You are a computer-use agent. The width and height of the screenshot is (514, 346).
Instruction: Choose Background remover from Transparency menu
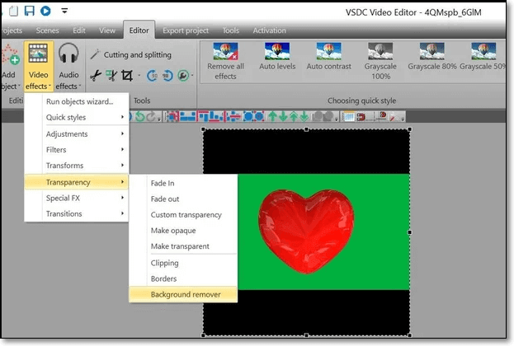(x=191, y=294)
